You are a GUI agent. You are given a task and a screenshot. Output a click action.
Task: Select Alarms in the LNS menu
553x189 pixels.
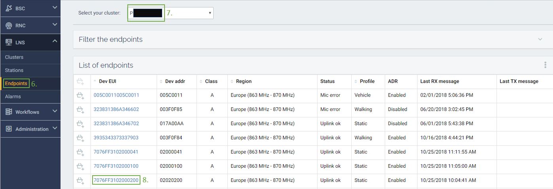coord(13,96)
